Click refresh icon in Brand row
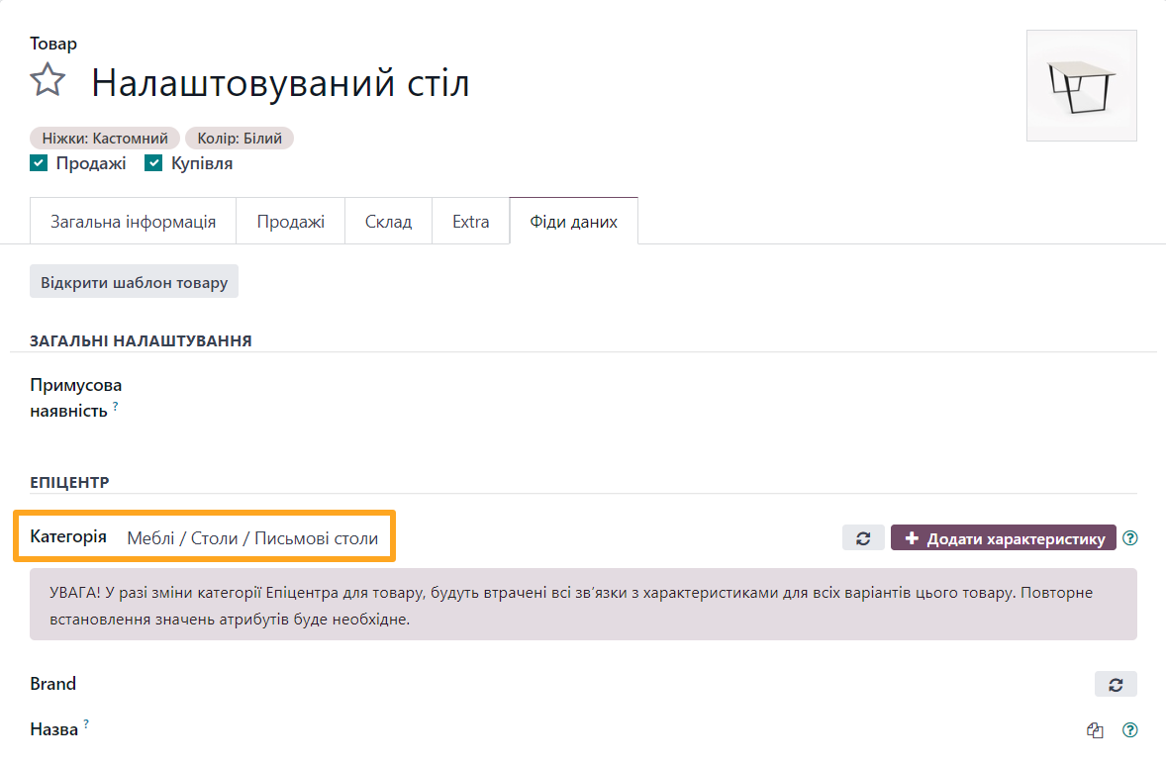The height and width of the screenshot is (765, 1166). point(1116,685)
